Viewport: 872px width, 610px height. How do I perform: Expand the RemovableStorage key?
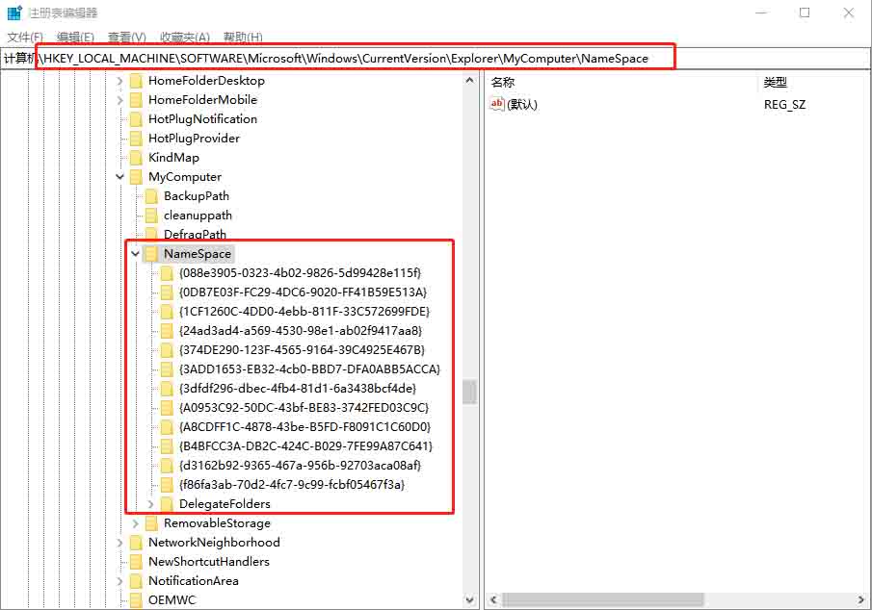click(x=136, y=523)
